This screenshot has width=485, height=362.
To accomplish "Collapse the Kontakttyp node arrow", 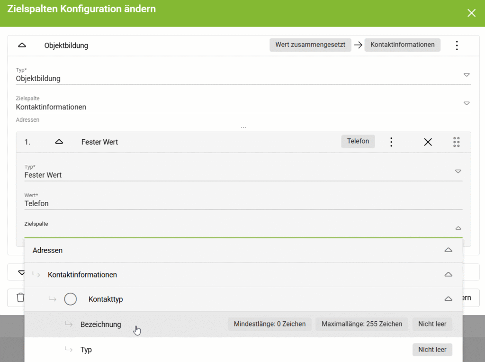I will click(x=448, y=299).
